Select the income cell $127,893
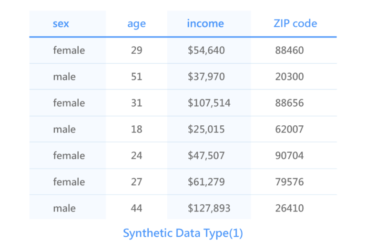This screenshot has height=251, width=366. pos(209,208)
